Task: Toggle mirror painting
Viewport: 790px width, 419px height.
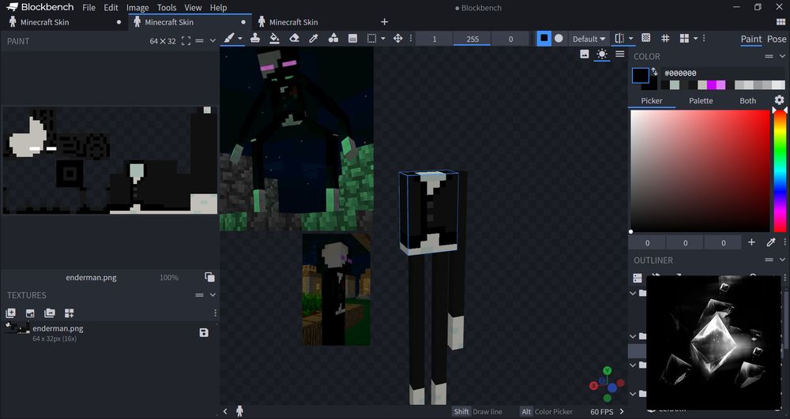Action: [619, 38]
